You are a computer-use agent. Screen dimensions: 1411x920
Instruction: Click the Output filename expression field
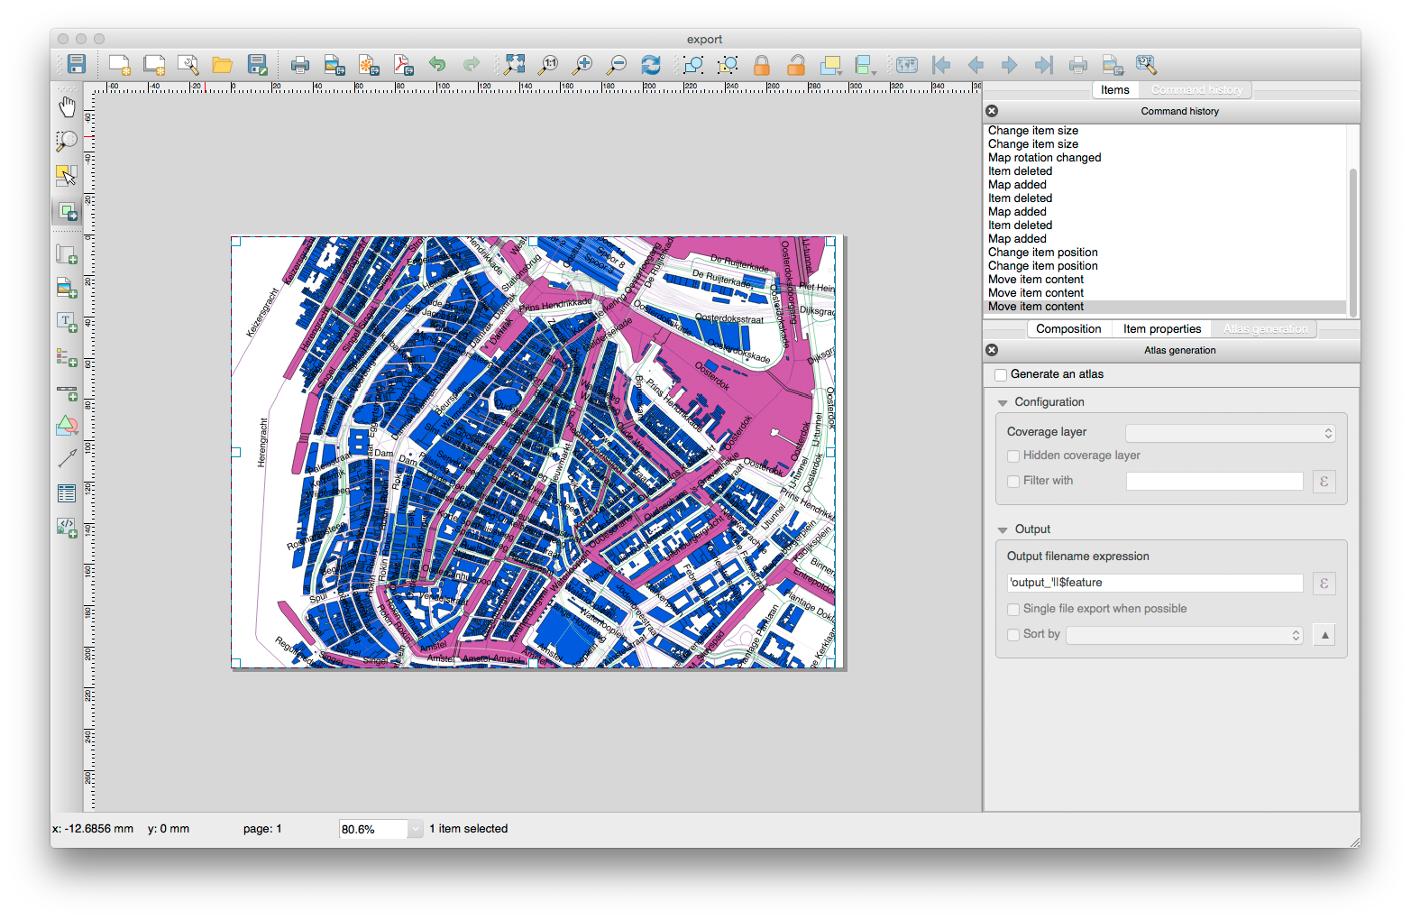[x=1154, y=584]
